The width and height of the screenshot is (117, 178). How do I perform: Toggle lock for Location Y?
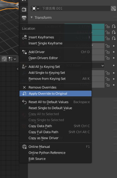pos(107,32)
